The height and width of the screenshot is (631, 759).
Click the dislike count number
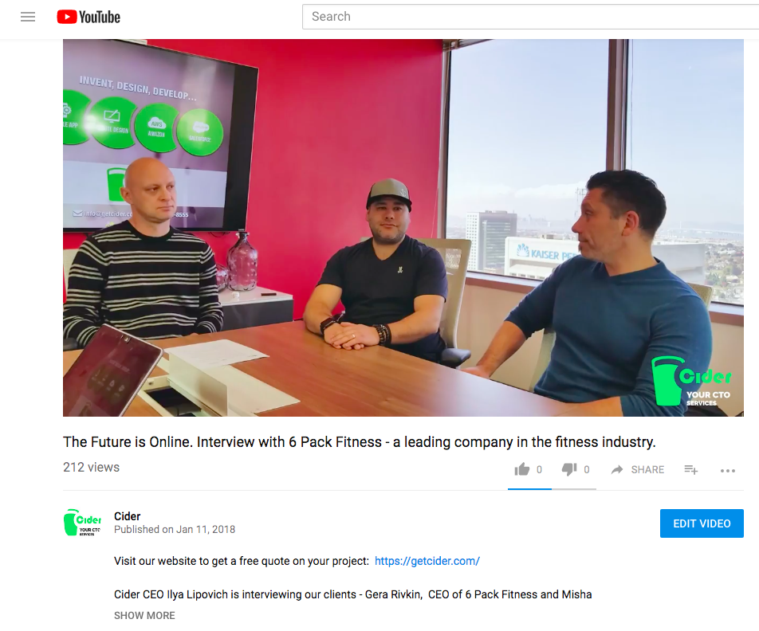click(x=587, y=469)
